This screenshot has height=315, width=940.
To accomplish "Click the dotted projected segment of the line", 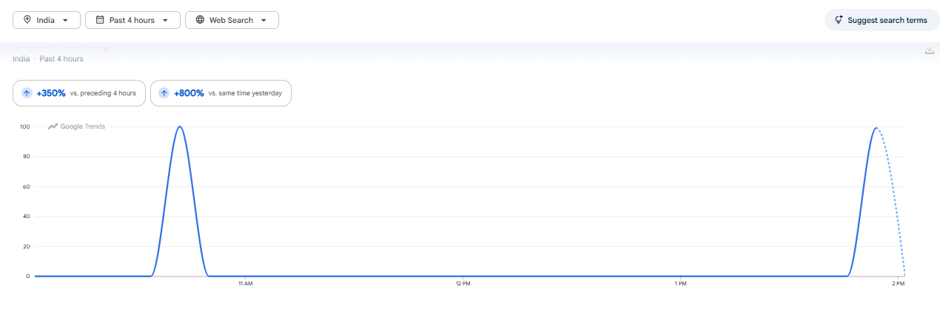I will click(x=893, y=200).
